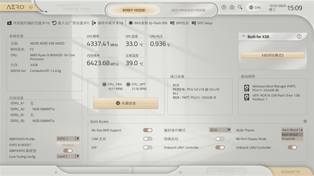Image resolution: width=314 pixels, height=176 pixels.
Task: Click memory frequency 6423.68 MT/s value
Action: tap(102, 63)
